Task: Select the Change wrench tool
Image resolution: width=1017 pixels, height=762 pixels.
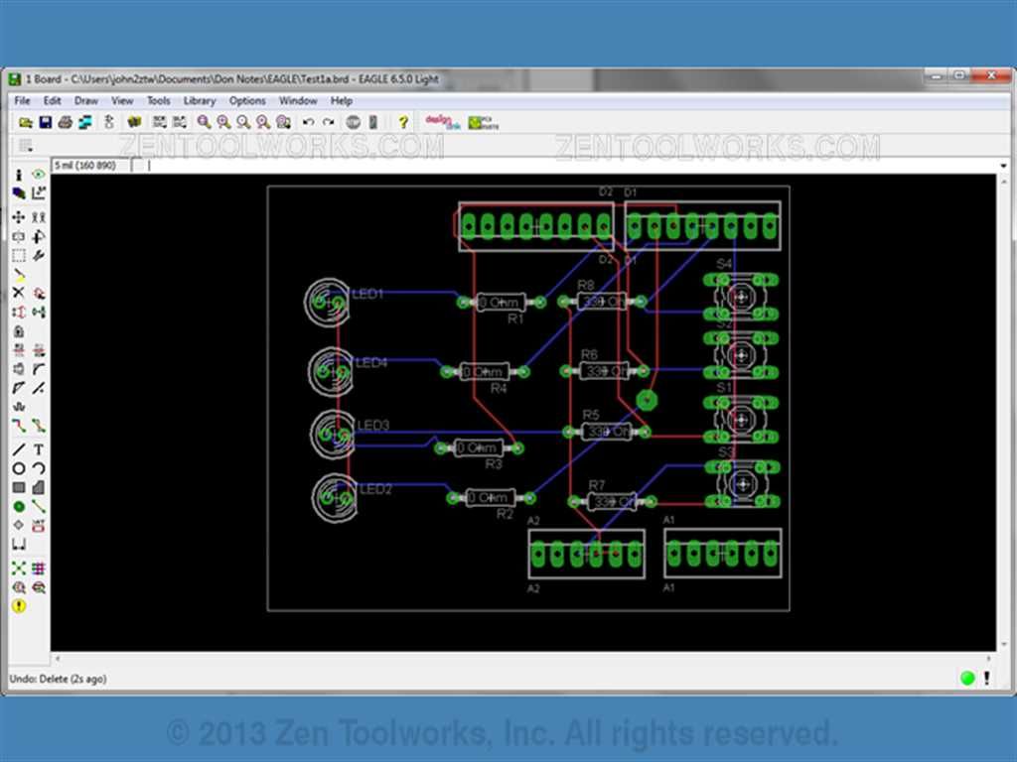Action: pos(39,255)
